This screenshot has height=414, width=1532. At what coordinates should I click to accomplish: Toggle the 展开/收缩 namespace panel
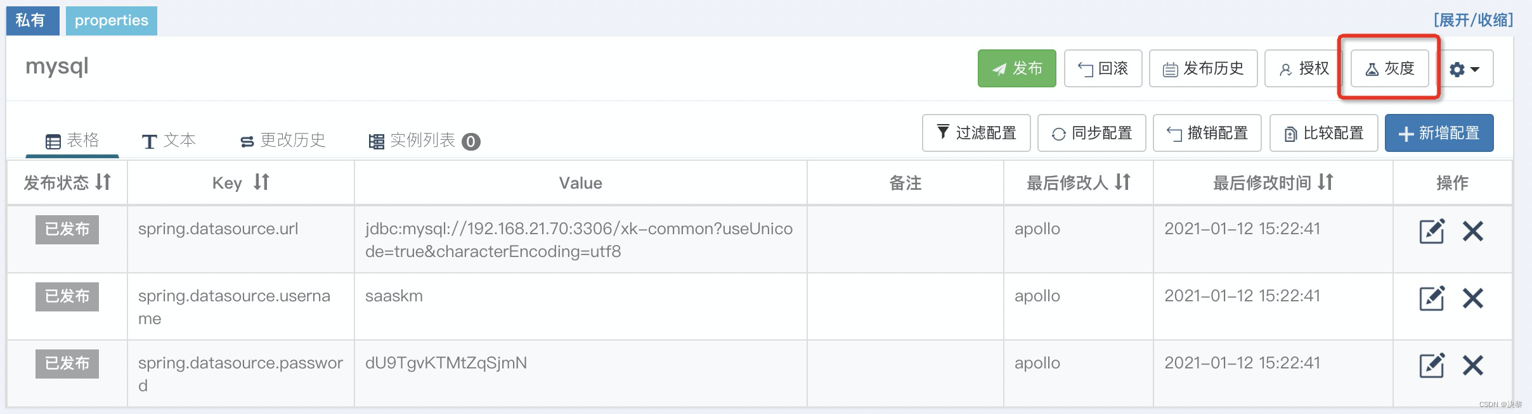click(x=1473, y=20)
